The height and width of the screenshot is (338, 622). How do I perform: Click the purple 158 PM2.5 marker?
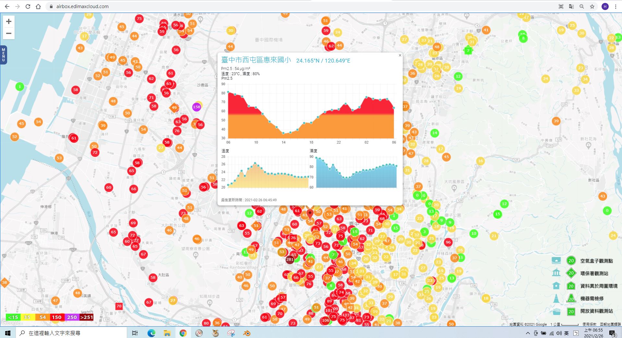click(197, 107)
